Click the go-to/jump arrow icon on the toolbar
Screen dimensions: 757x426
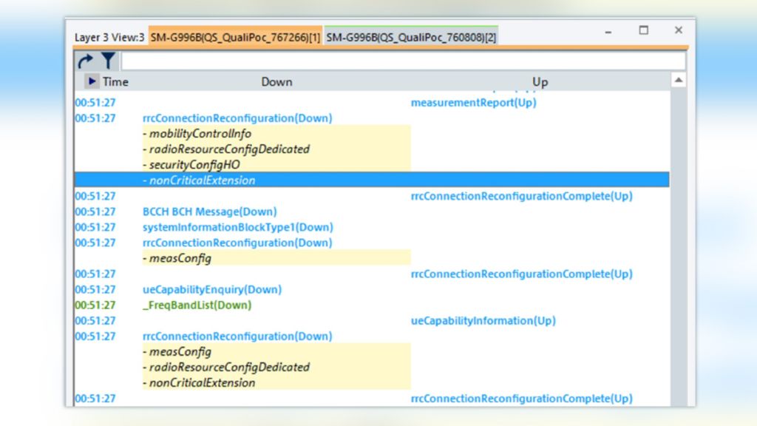[x=86, y=59]
